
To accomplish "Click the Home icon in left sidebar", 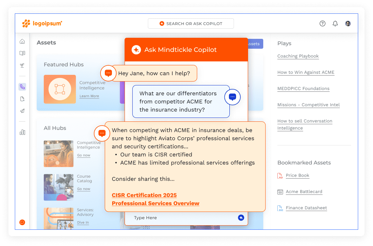I will click(x=22, y=42).
